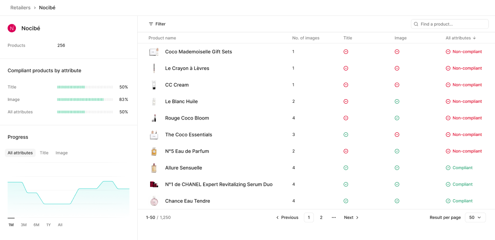The image size is (495, 240).
Task: Switch Progress chart to Title tab
Action: tap(44, 153)
